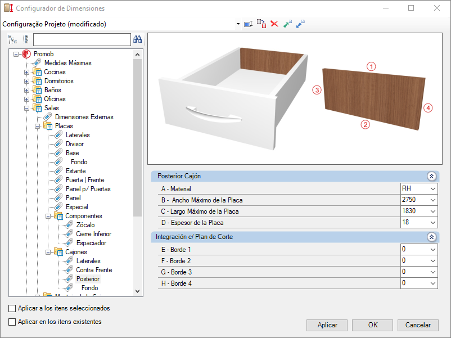Click the drawer preview image
451x338 pixels.
point(295,98)
